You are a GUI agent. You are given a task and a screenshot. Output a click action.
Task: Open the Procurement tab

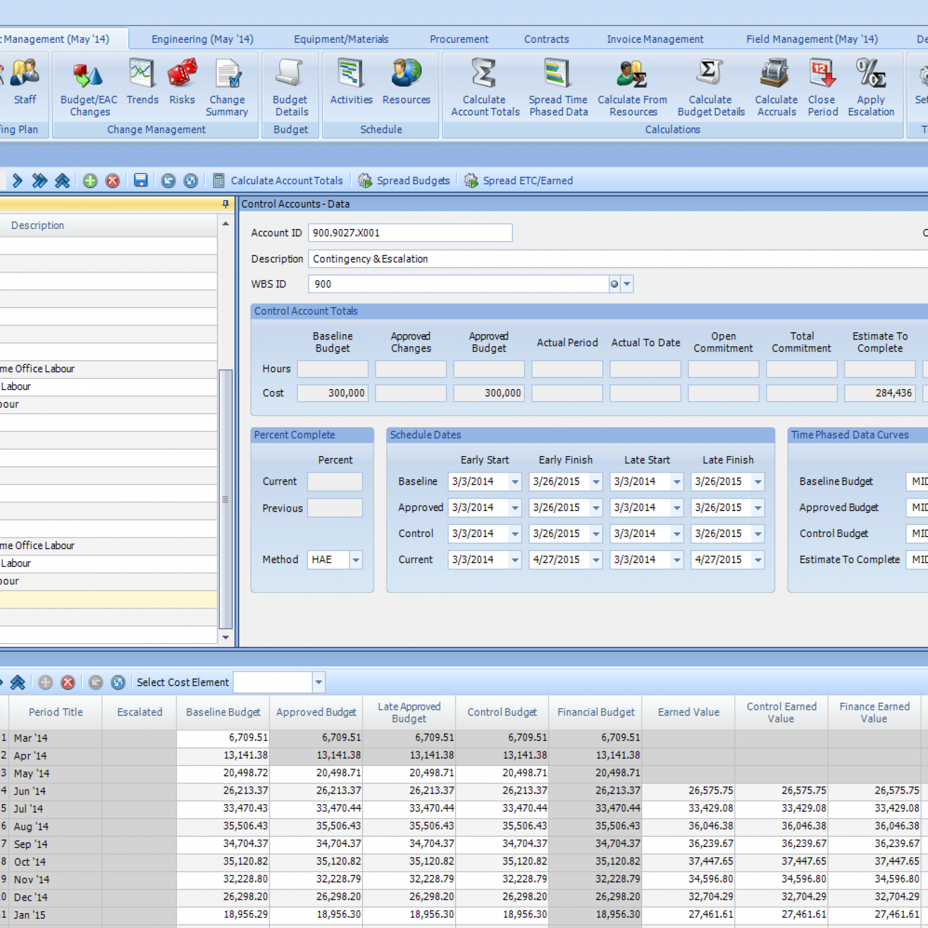tap(459, 39)
